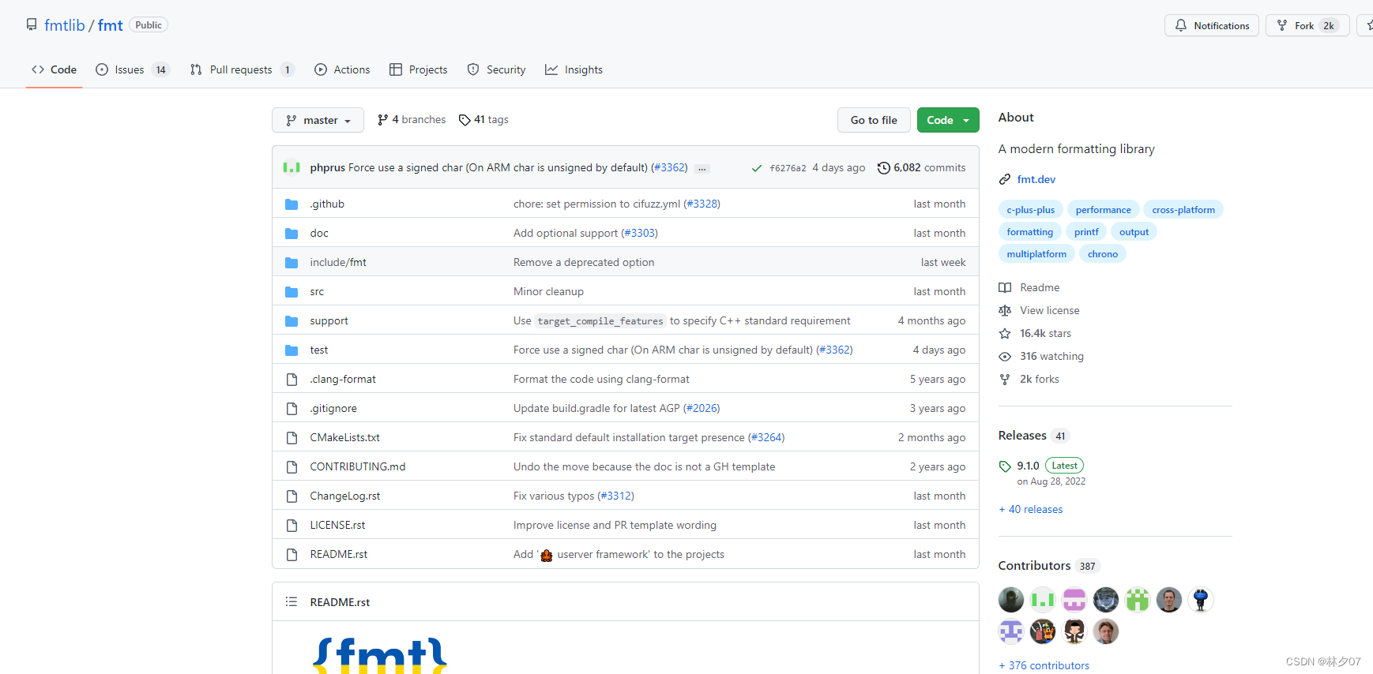The image size is (1373, 674).
Task: Click the first contributor avatar thumbnail
Action: 1011,600
